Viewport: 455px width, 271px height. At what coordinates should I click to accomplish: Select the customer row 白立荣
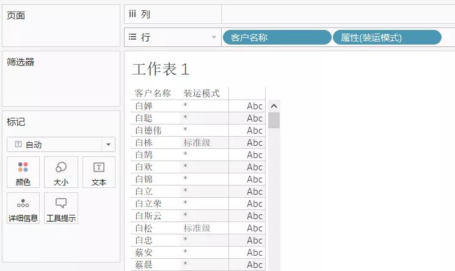(148, 204)
